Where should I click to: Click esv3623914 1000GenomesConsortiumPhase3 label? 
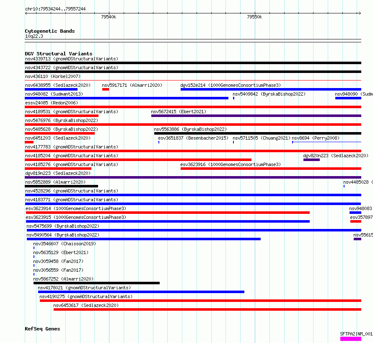click(76, 208)
